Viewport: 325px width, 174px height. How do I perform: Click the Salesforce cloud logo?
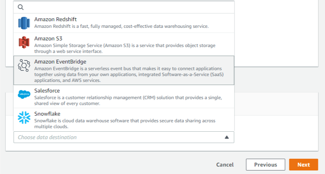pos(24,94)
